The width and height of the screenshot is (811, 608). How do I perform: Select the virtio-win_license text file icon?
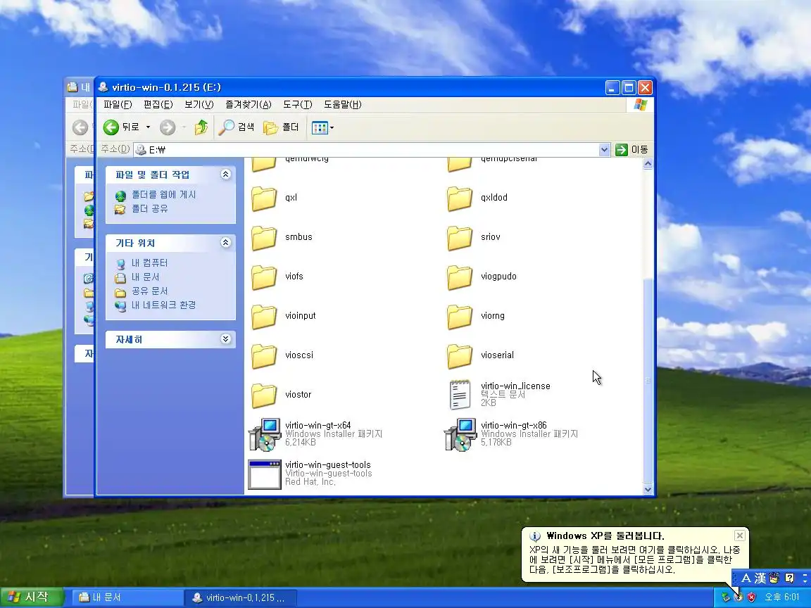click(460, 395)
